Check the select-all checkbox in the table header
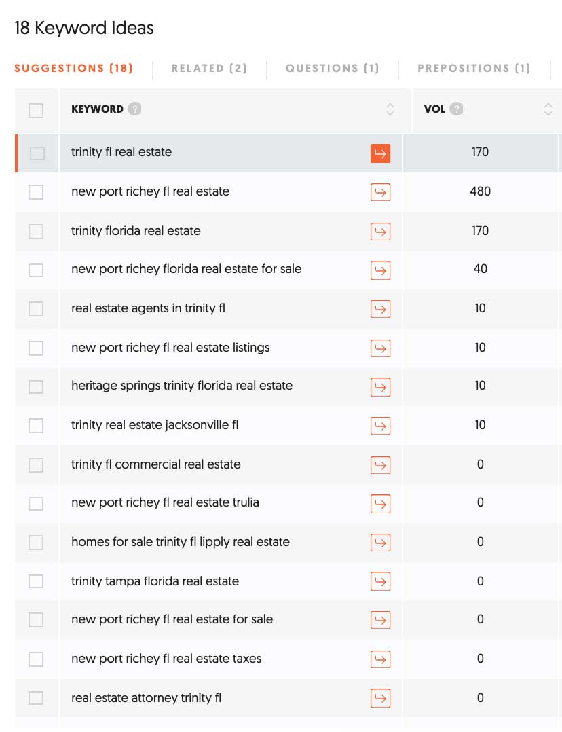 coord(35,110)
